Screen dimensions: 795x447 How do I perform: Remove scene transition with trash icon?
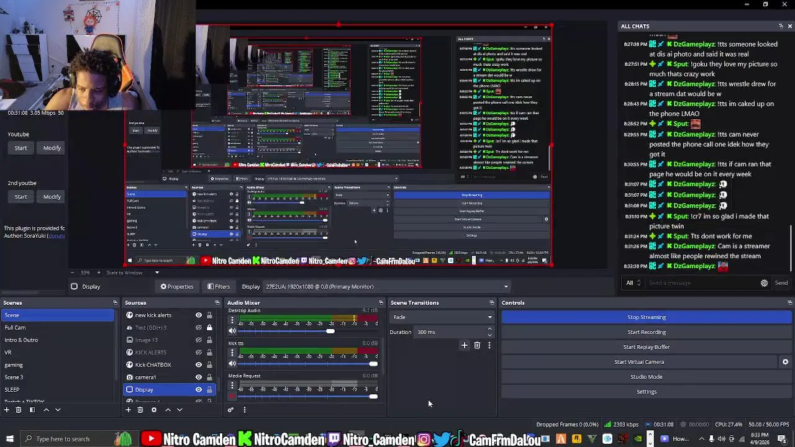pyautogui.click(x=477, y=345)
